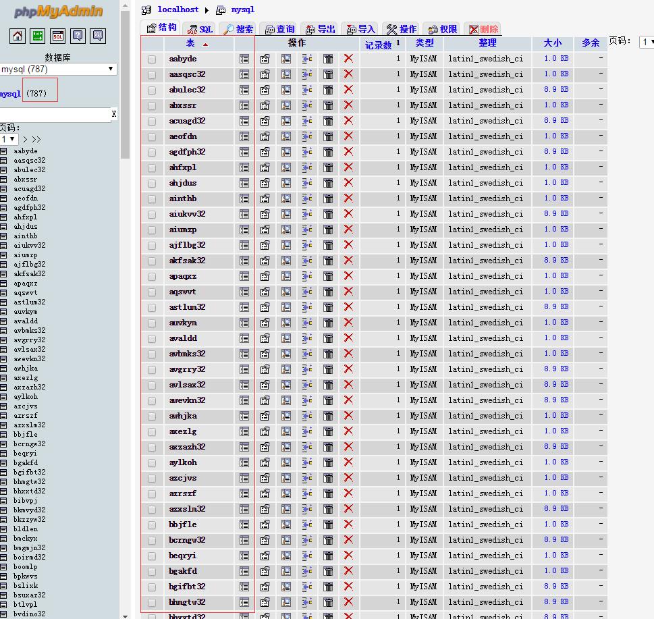Image resolution: width=654 pixels, height=619 pixels.
Task: Go to phpMyAdmin home icon
Action: (x=18, y=36)
